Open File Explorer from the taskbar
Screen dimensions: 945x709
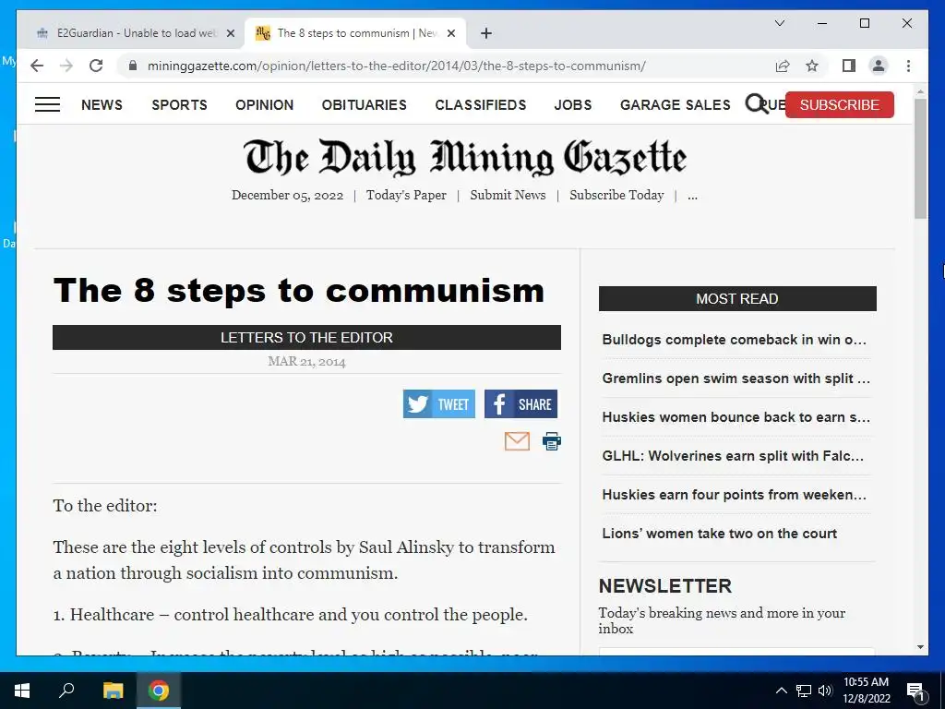113,691
